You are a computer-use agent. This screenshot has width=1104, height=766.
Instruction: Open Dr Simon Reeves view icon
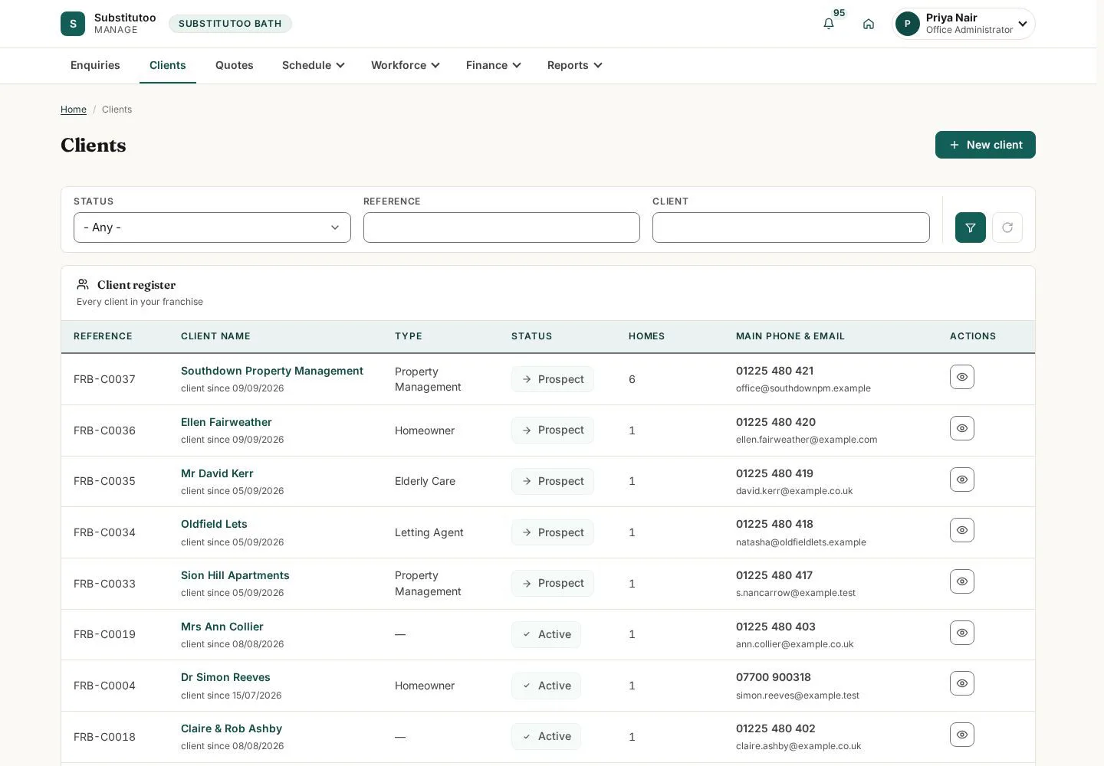click(x=962, y=683)
